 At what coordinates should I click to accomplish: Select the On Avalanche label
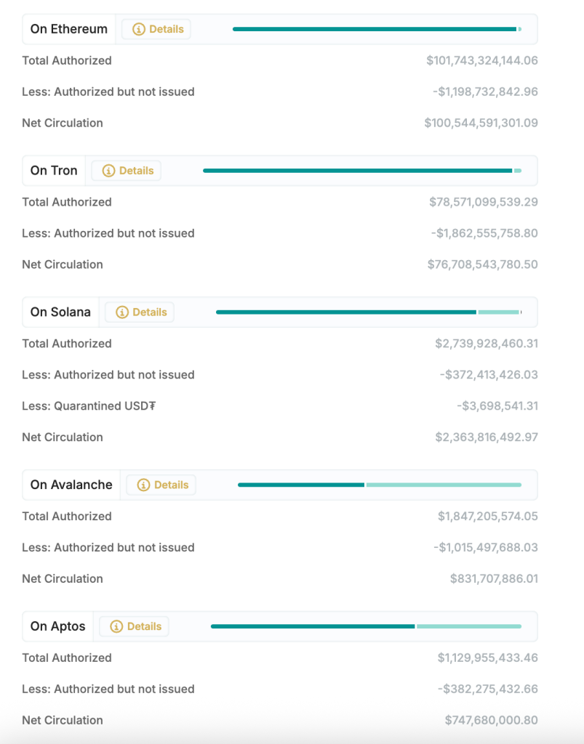tap(71, 485)
